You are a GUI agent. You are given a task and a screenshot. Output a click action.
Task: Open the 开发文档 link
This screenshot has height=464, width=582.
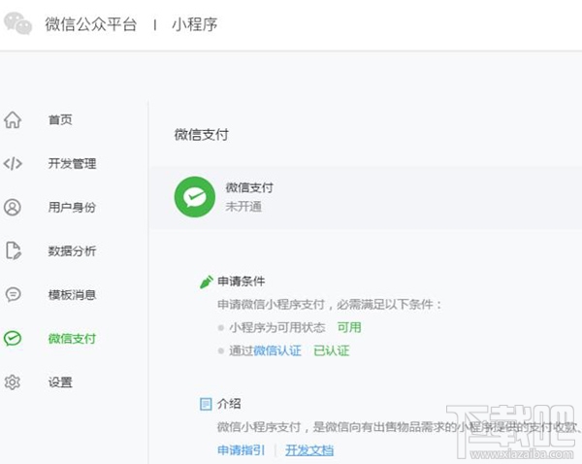point(309,450)
